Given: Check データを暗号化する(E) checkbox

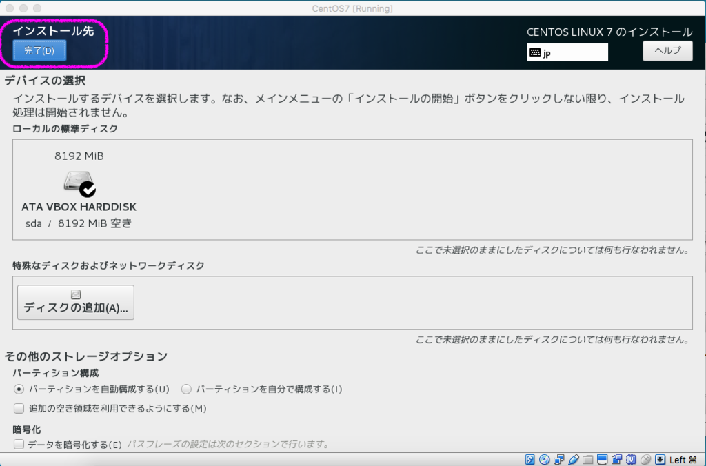Looking at the screenshot, I should [19, 445].
